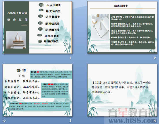159x124 pixels.
Task: Click the 07 circle badge beside 咏物抒怀类
Action: point(40,41)
